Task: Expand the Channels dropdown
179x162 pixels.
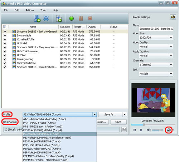Action: (x=171, y=65)
